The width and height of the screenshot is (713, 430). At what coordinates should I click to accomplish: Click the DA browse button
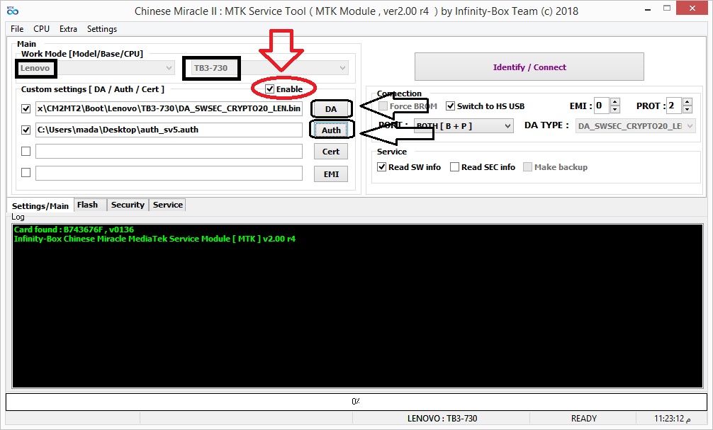click(331, 109)
